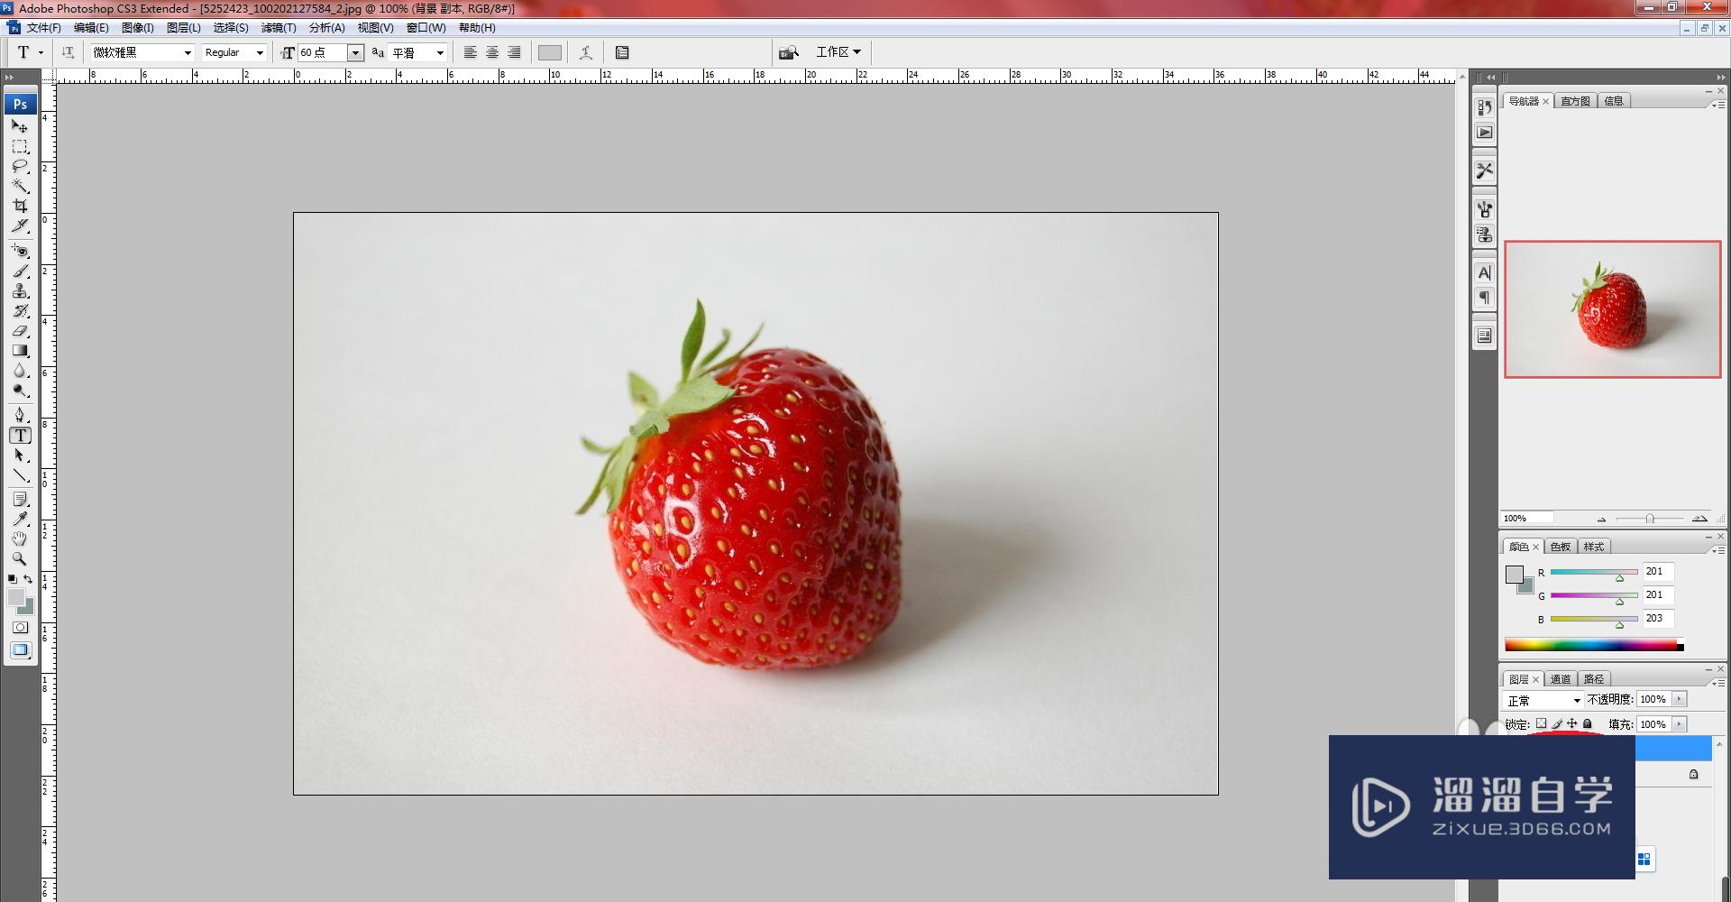Click the navigator strawberry thumbnail
Screen dimensions: 1731x902
pyautogui.click(x=1612, y=309)
